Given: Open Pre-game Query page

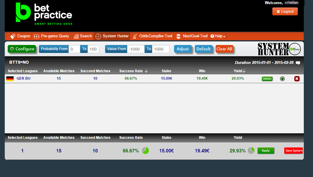Looking at the screenshot, I should (x=51, y=36).
